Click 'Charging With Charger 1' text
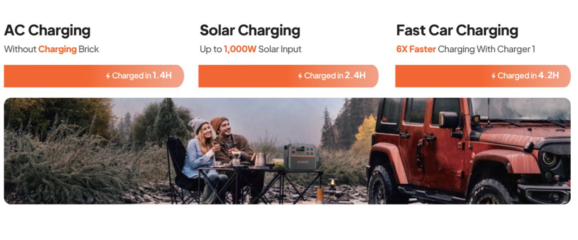Screen dimensions: 578x240 click(x=486, y=50)
